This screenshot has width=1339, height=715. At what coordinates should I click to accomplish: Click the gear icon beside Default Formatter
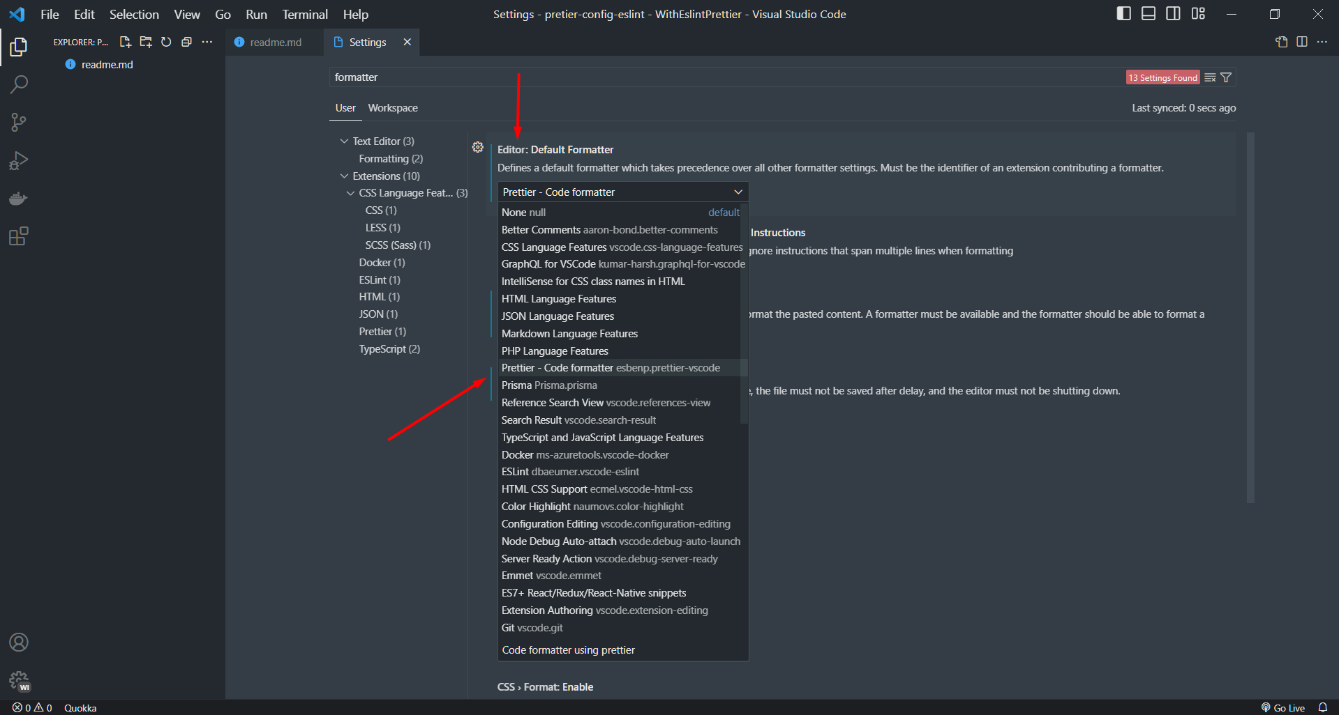pyautogui.click(x=478, y=147)
